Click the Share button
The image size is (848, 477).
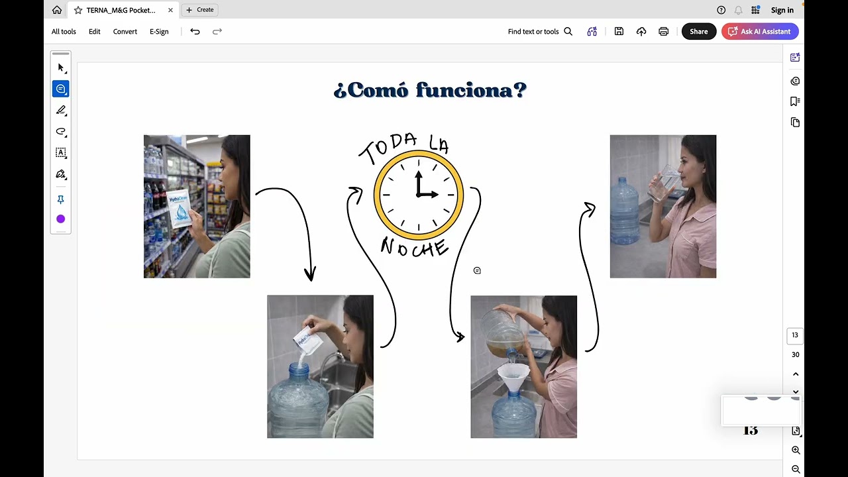coord(699,31)
